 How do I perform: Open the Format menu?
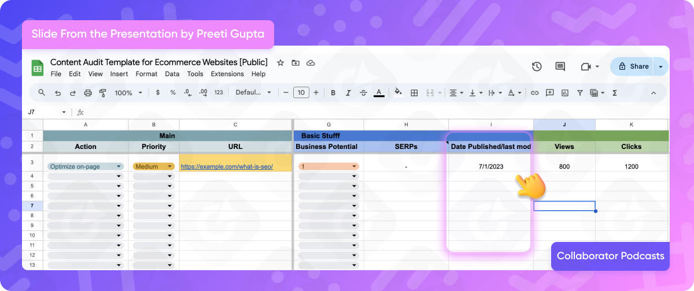(146, 74)
